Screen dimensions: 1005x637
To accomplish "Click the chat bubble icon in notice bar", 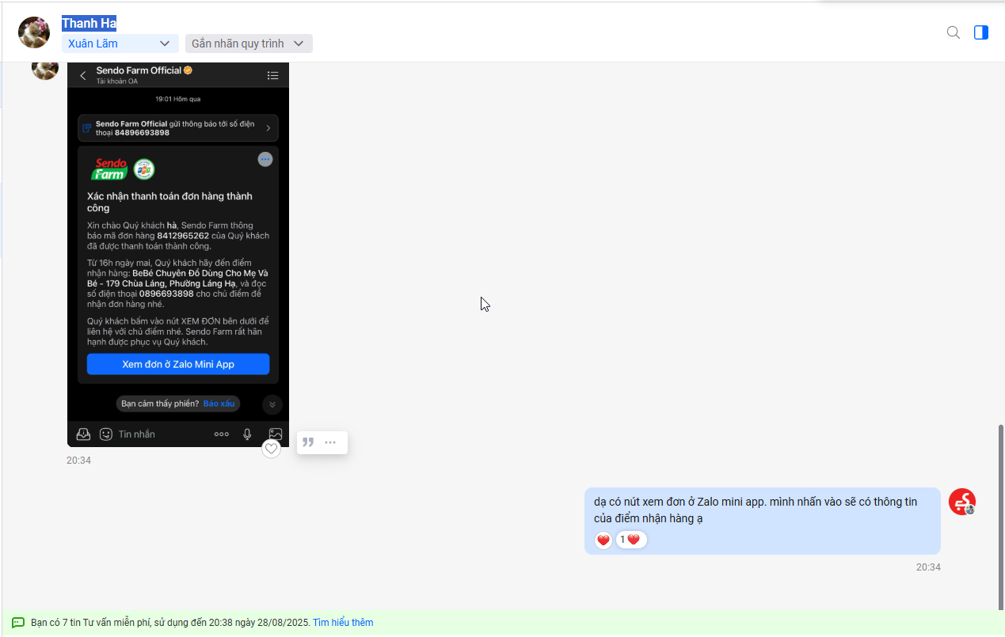I will (x=18, y=623).
